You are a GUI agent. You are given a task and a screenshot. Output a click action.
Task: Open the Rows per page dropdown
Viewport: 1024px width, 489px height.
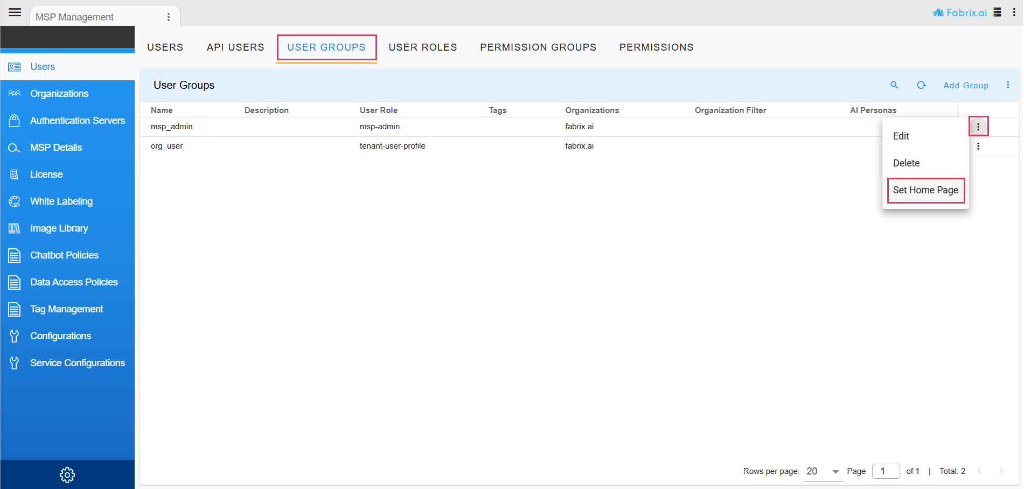pos(821,471)
